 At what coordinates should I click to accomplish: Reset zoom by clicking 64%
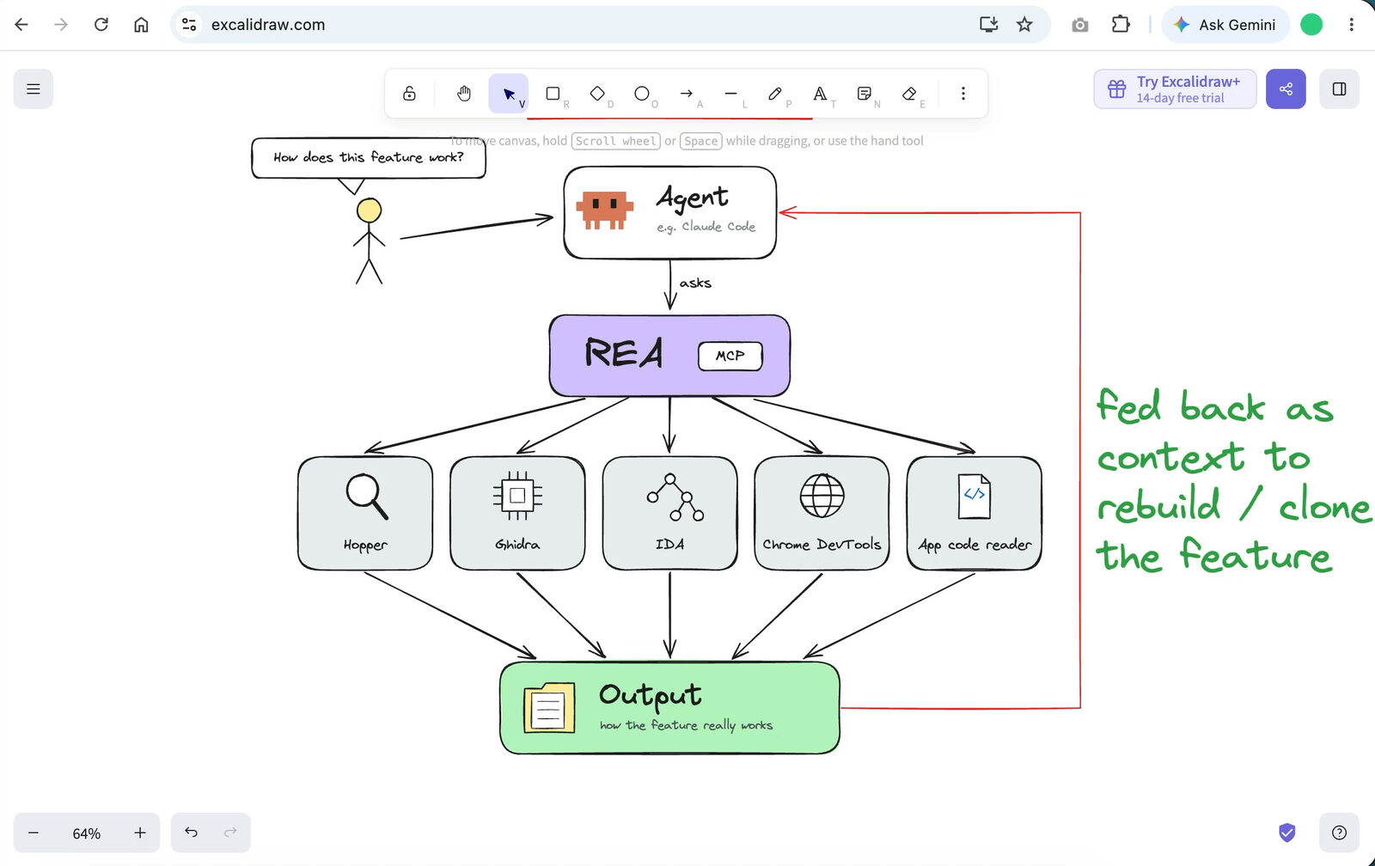(x=87, y=833)
